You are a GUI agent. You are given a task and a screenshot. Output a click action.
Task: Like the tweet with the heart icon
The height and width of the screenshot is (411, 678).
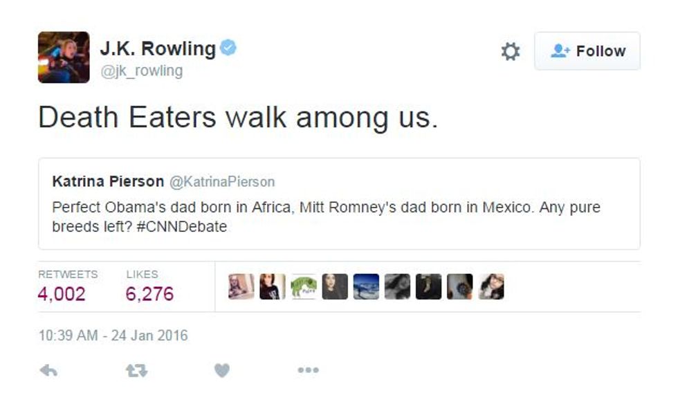click(x=221, y=371)
